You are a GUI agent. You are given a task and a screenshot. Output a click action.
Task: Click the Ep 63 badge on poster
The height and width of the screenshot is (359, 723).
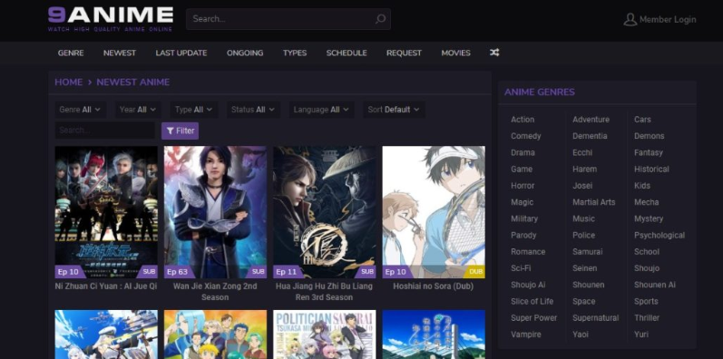pos(178,272)
